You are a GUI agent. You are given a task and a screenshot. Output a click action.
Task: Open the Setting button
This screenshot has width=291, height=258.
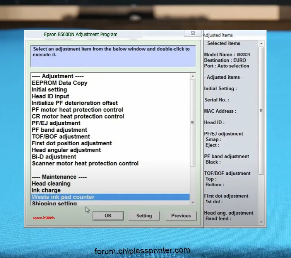coord(144,216)
